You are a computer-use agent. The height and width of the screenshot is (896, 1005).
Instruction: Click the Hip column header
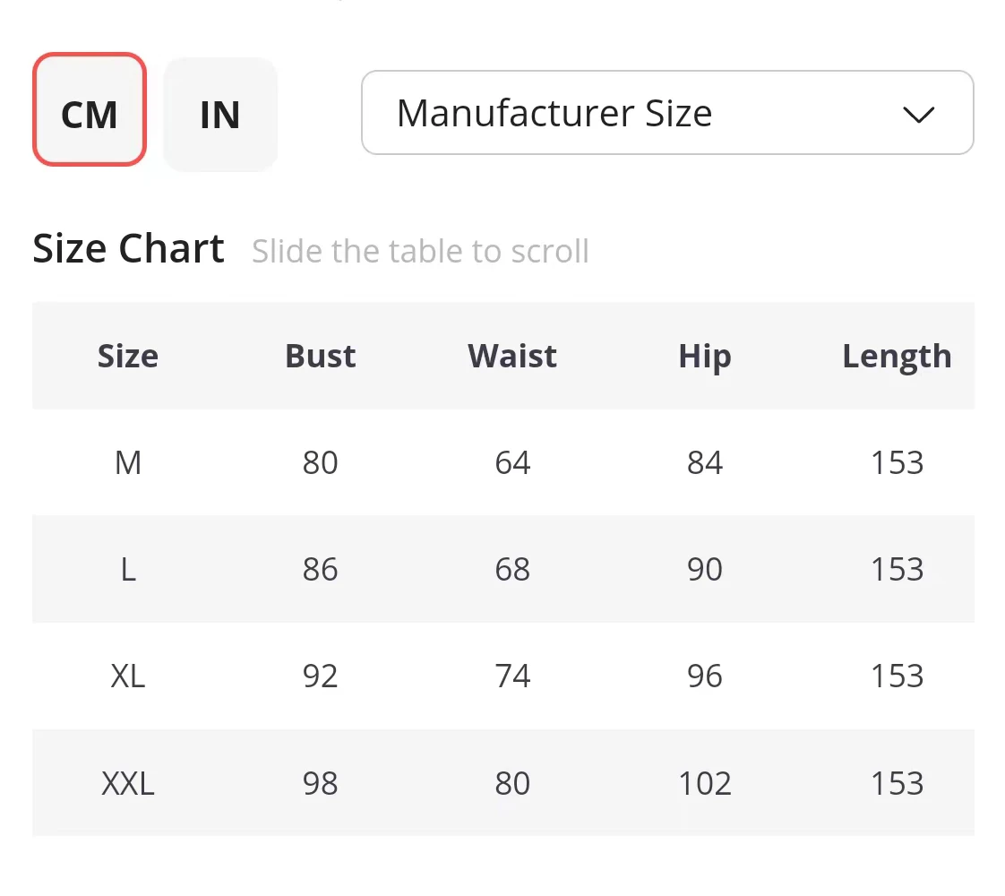[705, 356]
